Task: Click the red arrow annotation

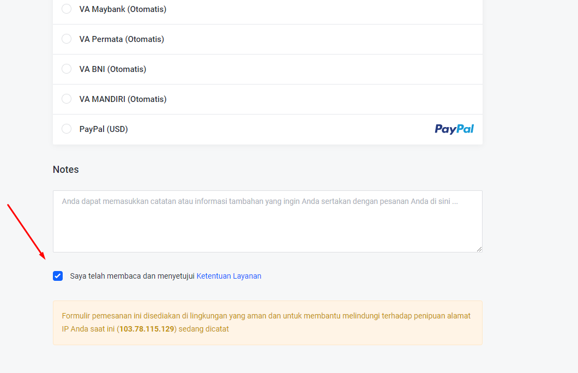Action: (x=26, y=230)
